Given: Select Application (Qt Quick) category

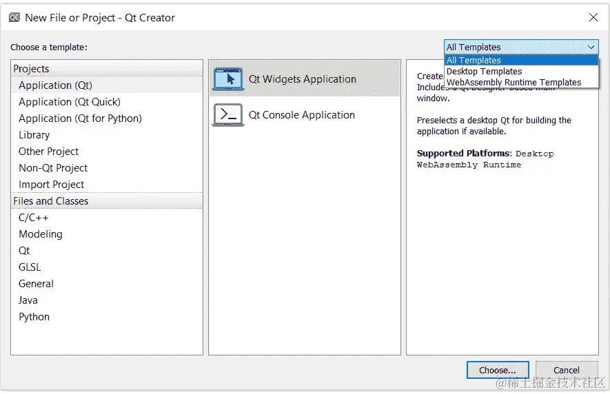Looking at the screenshot, I should [107, 102].
